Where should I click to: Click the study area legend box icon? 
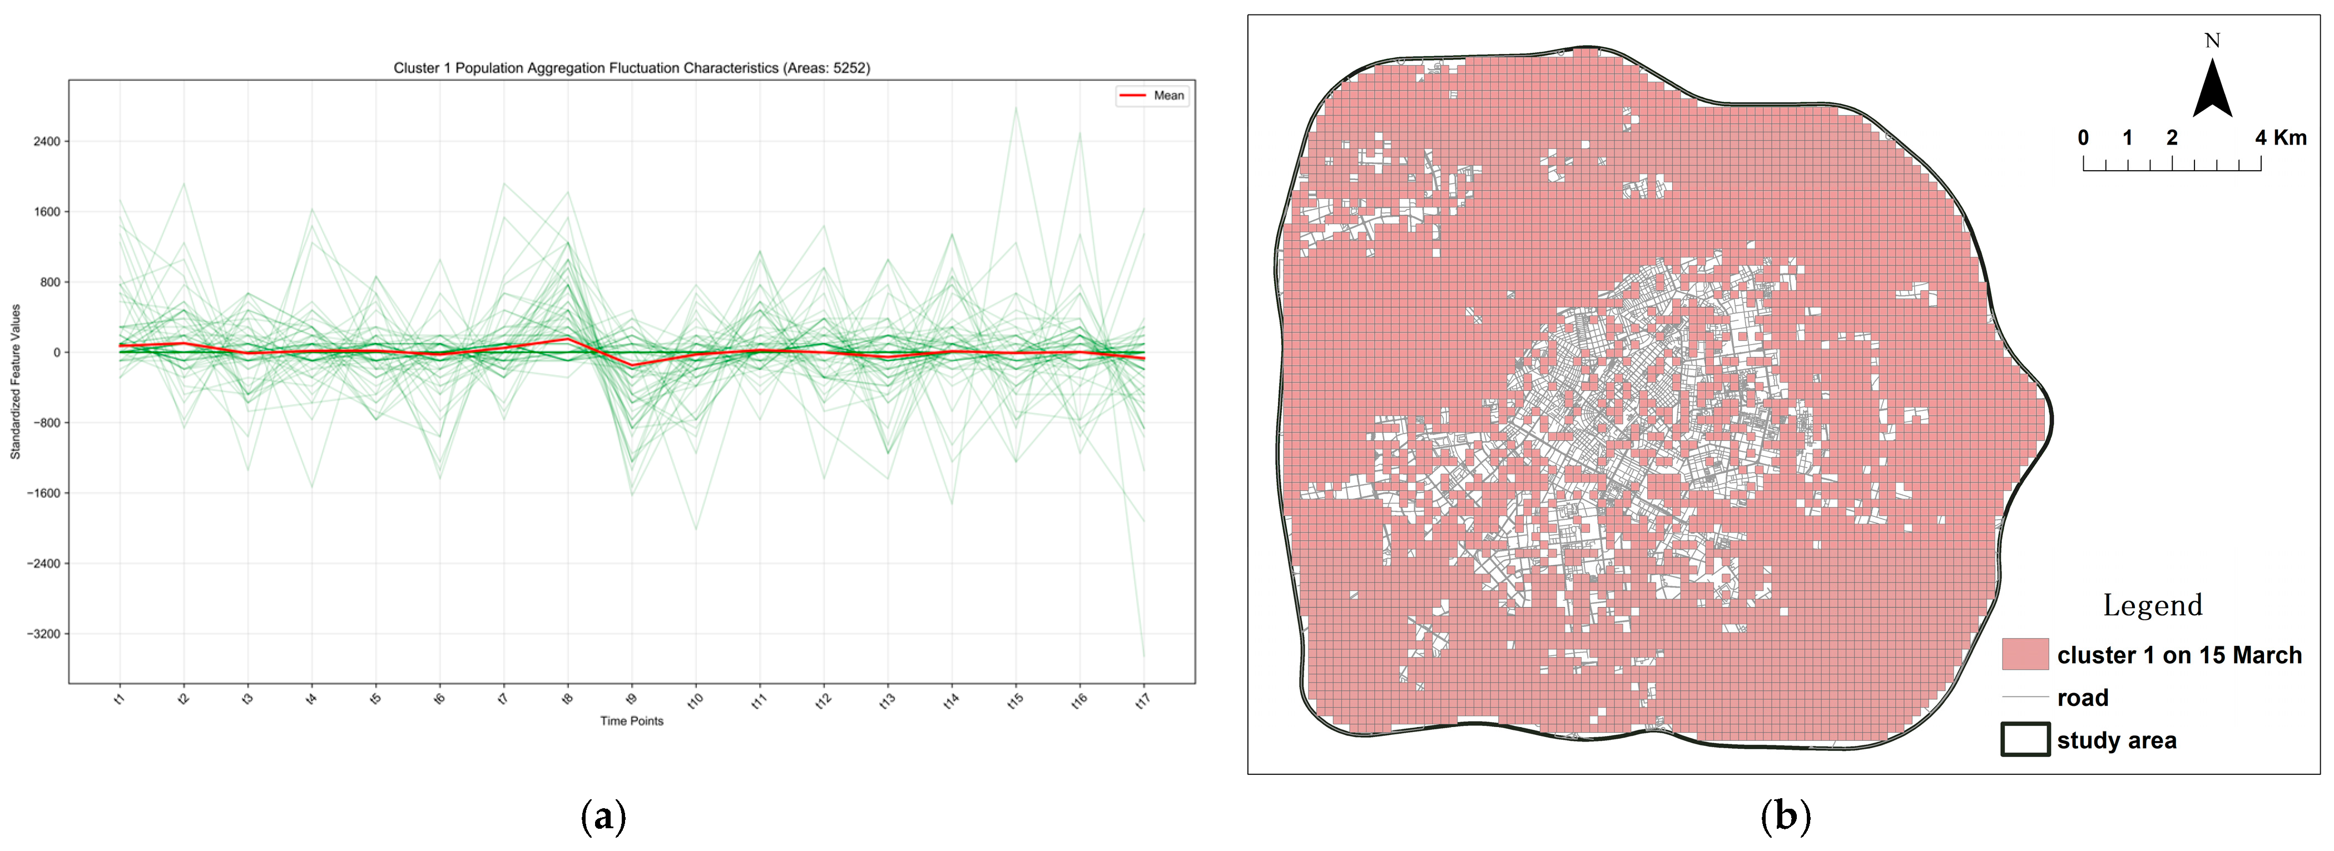click(2025, 739)
